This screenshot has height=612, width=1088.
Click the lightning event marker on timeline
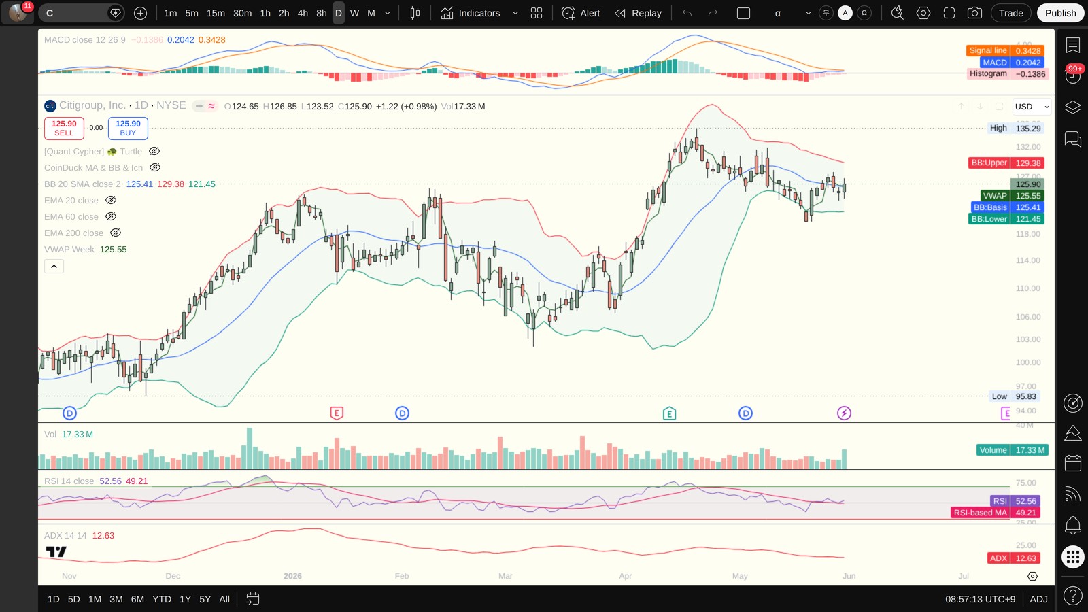844,413
